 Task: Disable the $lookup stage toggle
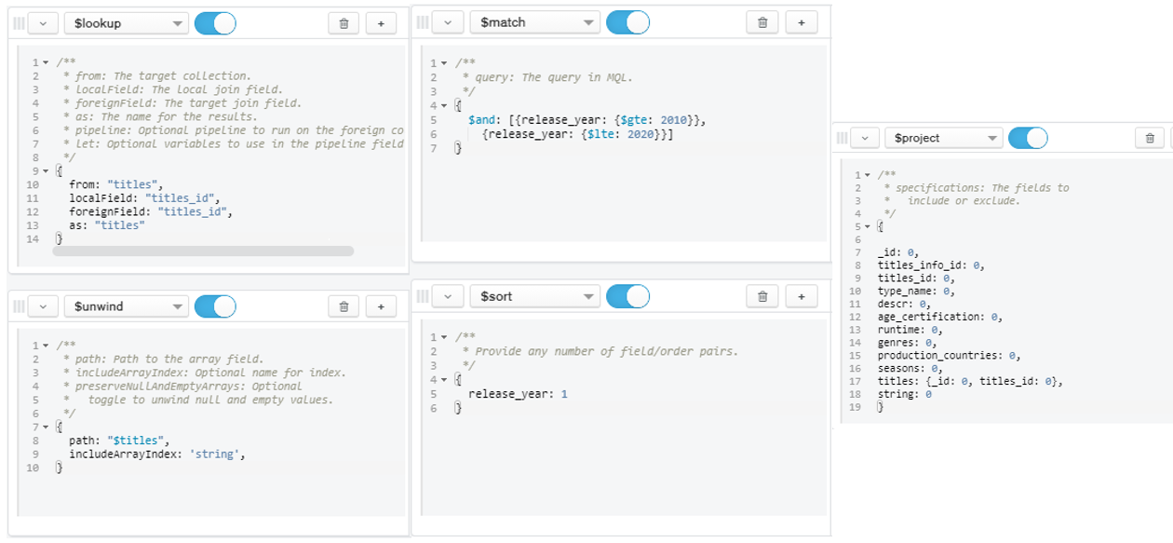coord(215,23)
